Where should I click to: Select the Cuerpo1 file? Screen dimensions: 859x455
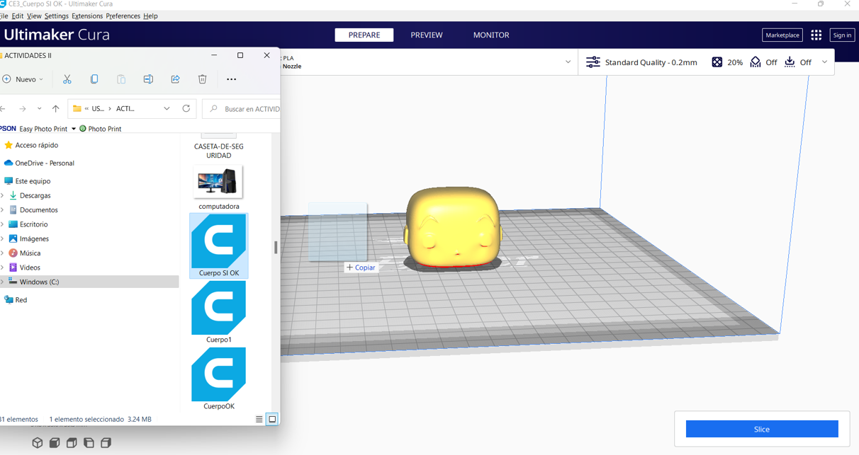[219, 312]
